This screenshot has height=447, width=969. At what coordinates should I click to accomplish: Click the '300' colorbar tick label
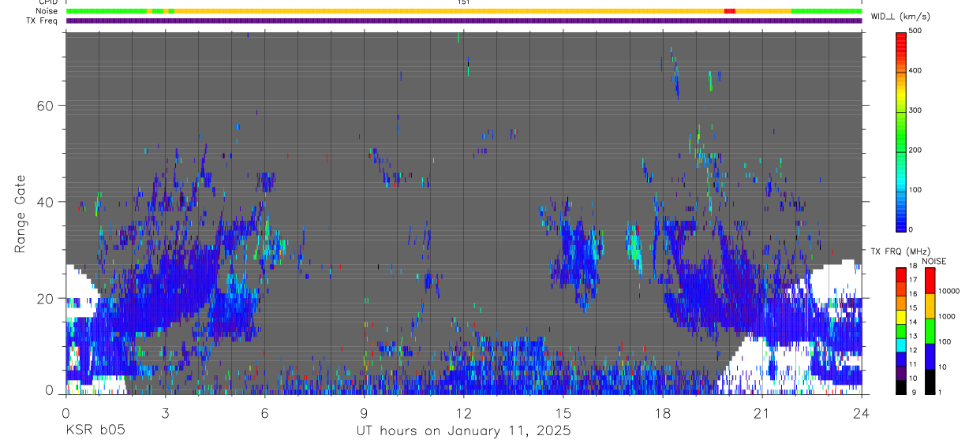pos(915,110)
